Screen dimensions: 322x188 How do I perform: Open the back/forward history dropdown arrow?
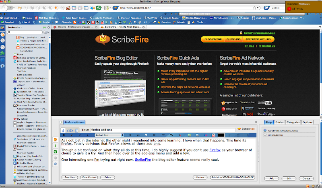14,8
